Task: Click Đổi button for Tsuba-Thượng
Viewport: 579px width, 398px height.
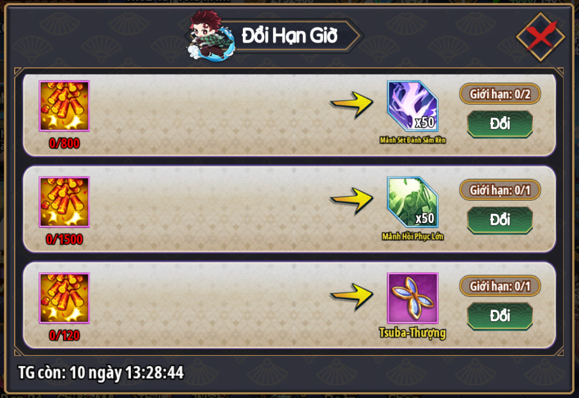Action: (499, 316)
